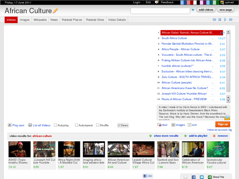Image resolution: width=239 pixels, height=179 pixels.
Task: Click the email share icon
Action: tap(185, 177)
